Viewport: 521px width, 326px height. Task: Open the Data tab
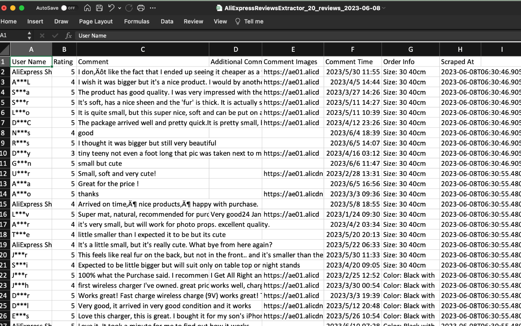coord(167,21)
